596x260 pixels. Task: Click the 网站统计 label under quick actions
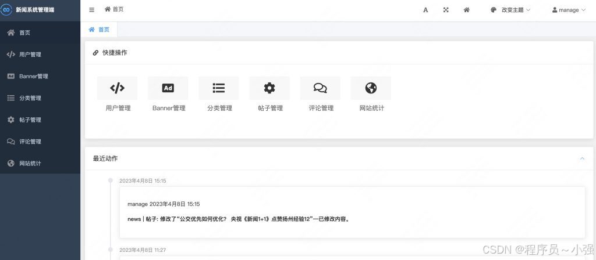tap(372, 108)
